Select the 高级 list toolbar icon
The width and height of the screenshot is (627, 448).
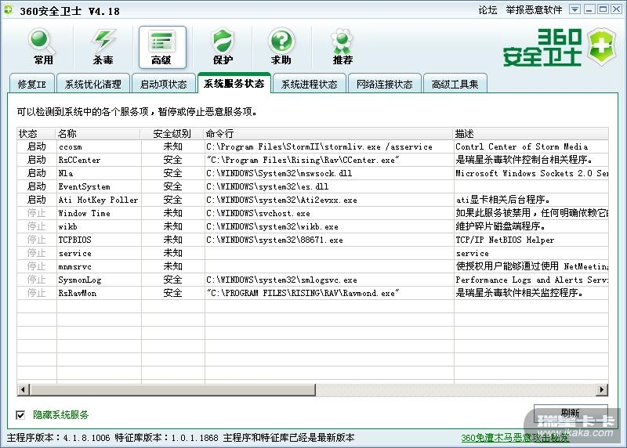click(162, 47)
